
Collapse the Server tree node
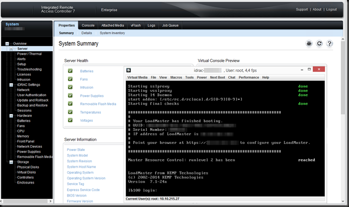[11, 49]
